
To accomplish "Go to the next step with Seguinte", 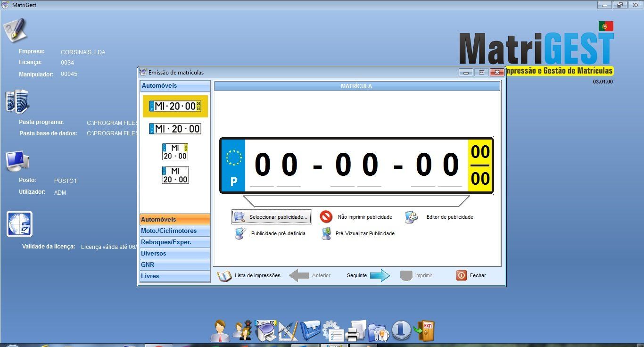I will [368, 275].
